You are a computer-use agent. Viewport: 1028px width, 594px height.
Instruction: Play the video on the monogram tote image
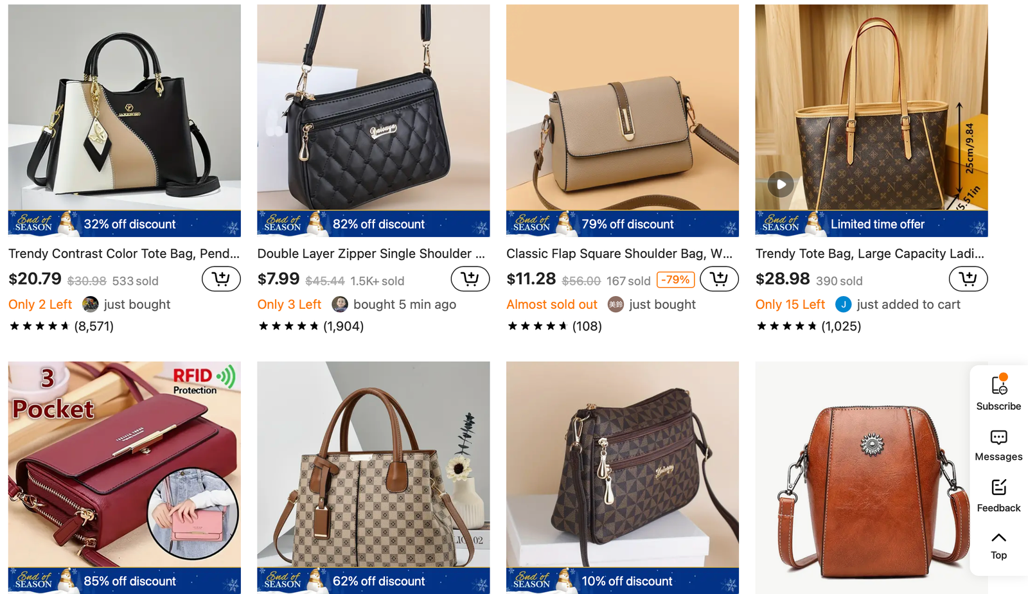(781, 185)
